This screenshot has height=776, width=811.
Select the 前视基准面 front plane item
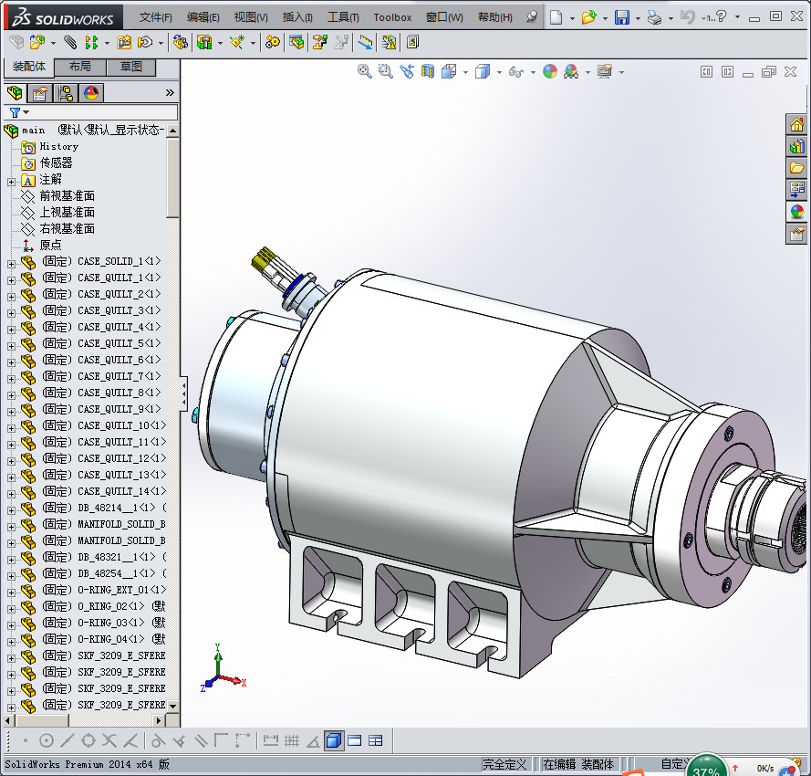click(67, 196)
